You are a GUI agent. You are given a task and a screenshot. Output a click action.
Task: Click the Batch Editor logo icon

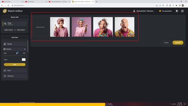click(x=5, y=11)
